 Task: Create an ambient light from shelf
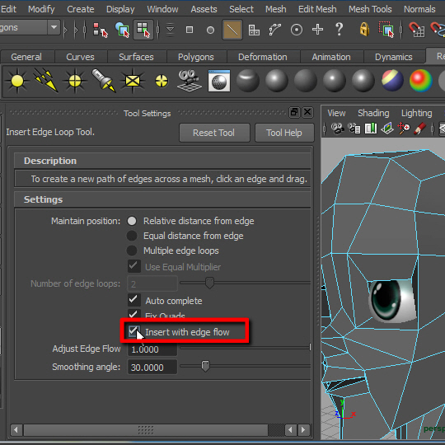click(17, 81)
